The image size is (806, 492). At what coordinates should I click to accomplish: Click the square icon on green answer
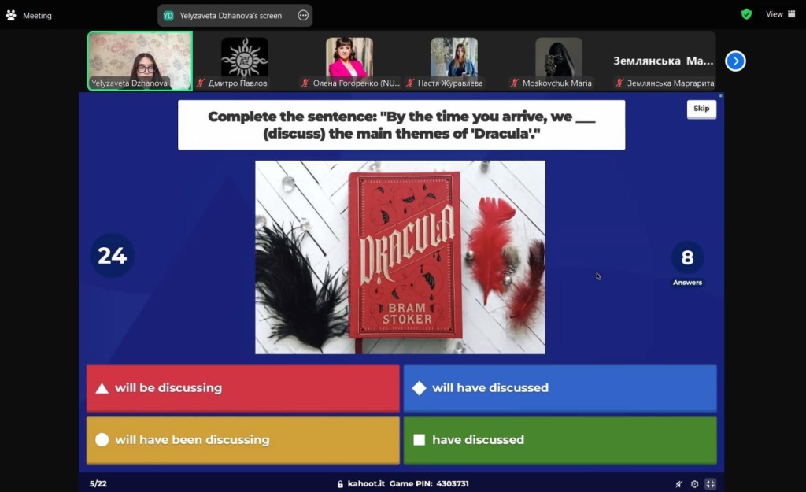point(419,440)
